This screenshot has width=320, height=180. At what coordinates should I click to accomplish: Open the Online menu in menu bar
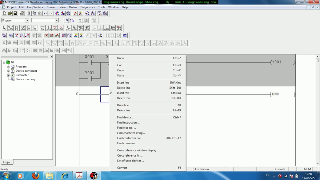[x=73, y=7]
